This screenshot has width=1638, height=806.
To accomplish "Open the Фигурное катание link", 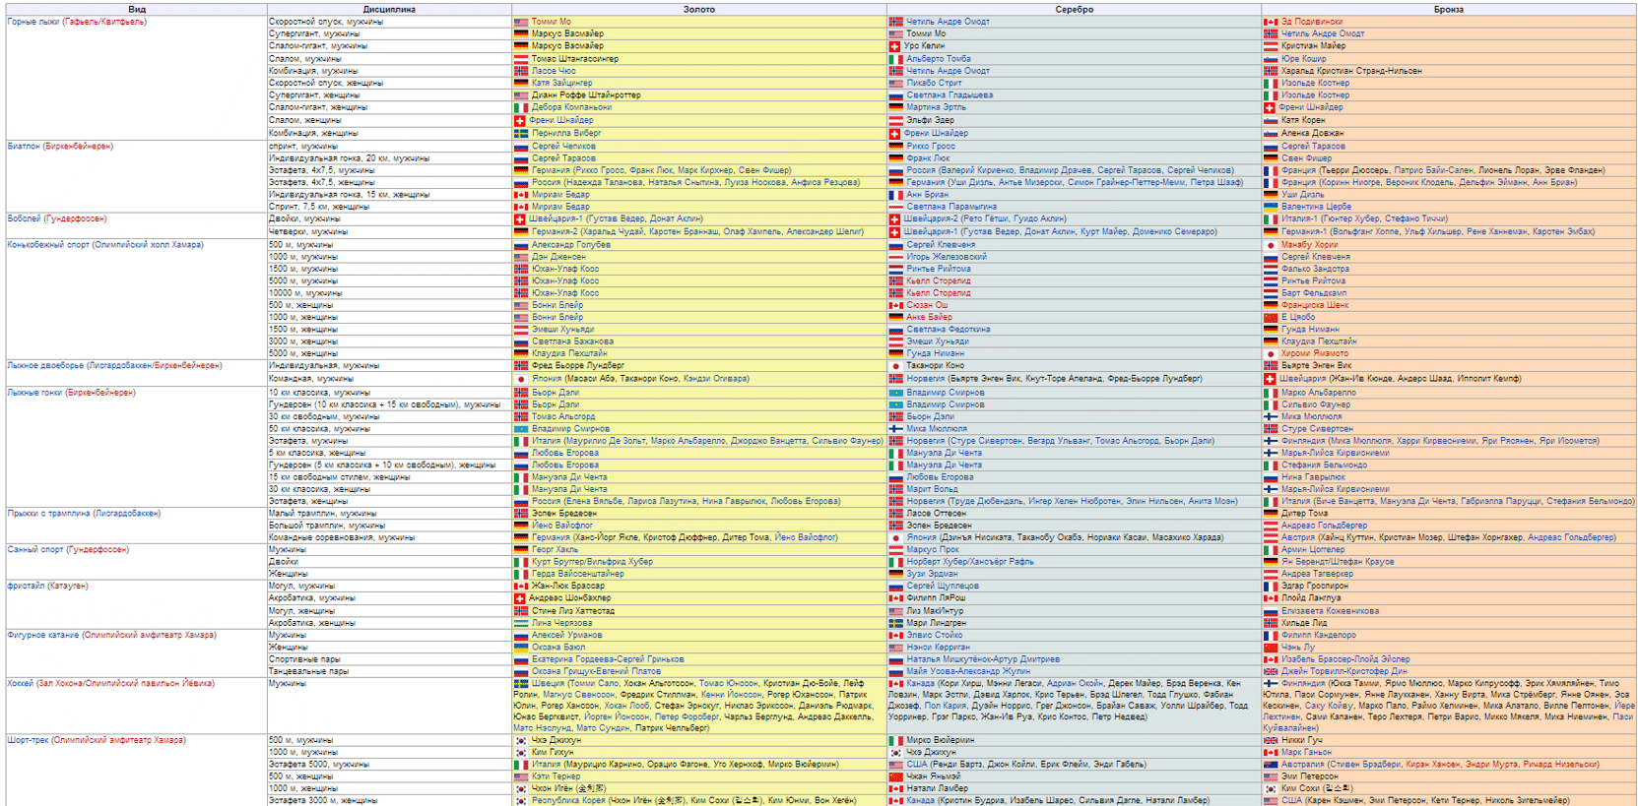I will click(42, 635).
